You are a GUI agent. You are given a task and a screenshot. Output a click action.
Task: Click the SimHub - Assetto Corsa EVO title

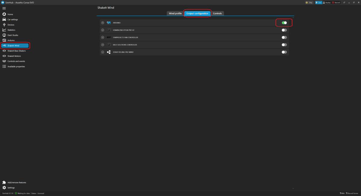click(x=20, y=2)
